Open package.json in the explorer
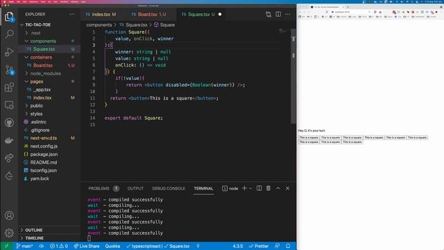 [44, 154]
